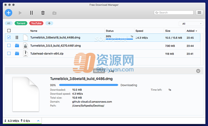The image size is (208, 126).
Task: Start download with the play icon
Action: coord(20,13)
